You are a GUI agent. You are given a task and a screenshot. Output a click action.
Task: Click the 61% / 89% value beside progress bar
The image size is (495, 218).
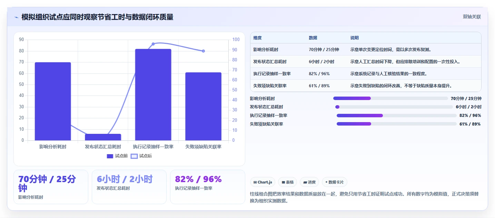(470, 124)
